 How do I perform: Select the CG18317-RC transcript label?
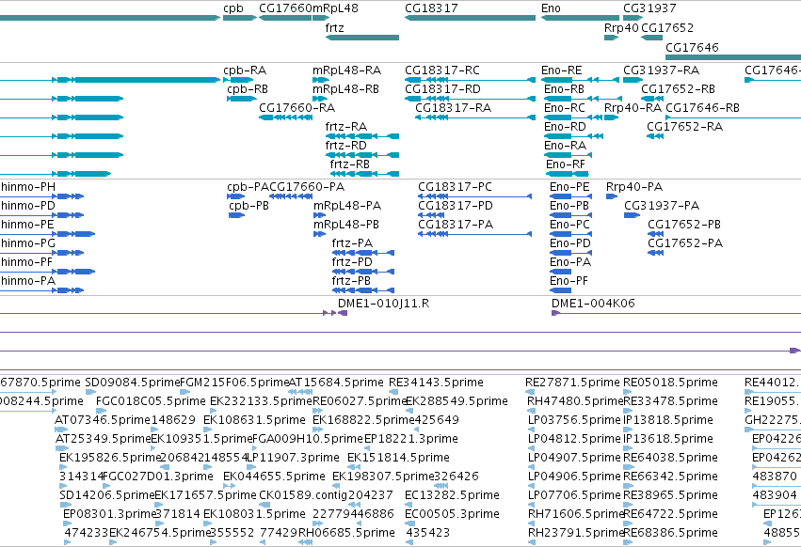point(442,70)
